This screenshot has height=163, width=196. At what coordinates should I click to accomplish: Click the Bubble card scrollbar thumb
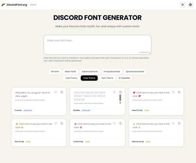[x=120, y=98]
